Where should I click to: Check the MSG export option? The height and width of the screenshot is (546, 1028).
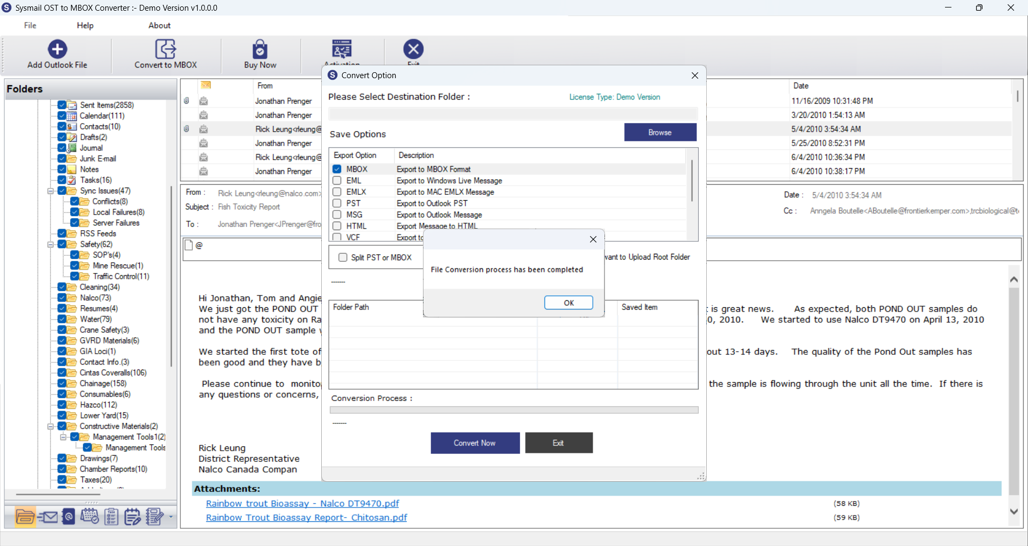(337, 215)
